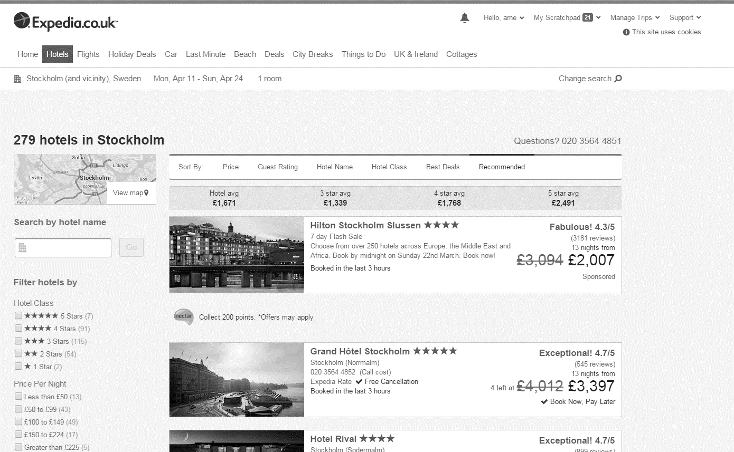This screenshot has width=734, height=452.
Task: Open the Cottages navigation item
Action: [x=462, y=54]
